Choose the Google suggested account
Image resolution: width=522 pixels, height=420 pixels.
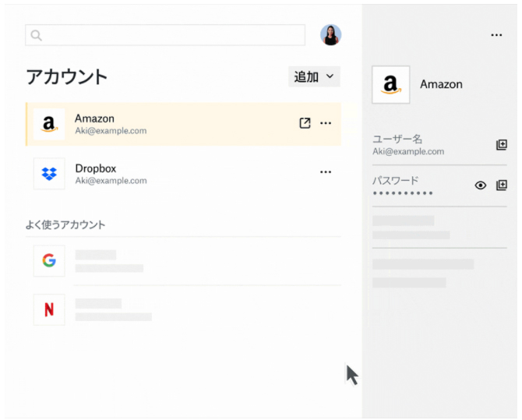point(49,260)
